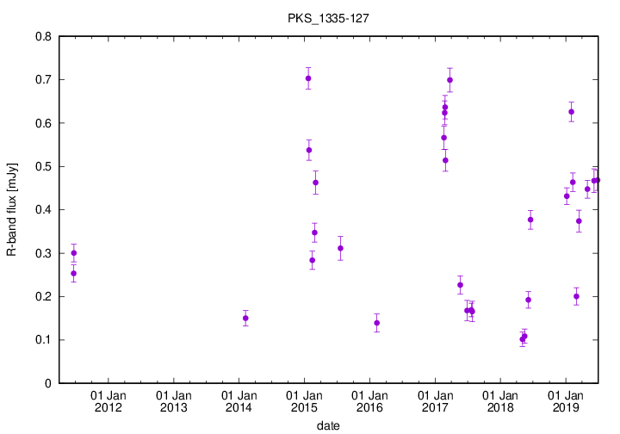Click the R-band flux y-axis label

(11, 209)
